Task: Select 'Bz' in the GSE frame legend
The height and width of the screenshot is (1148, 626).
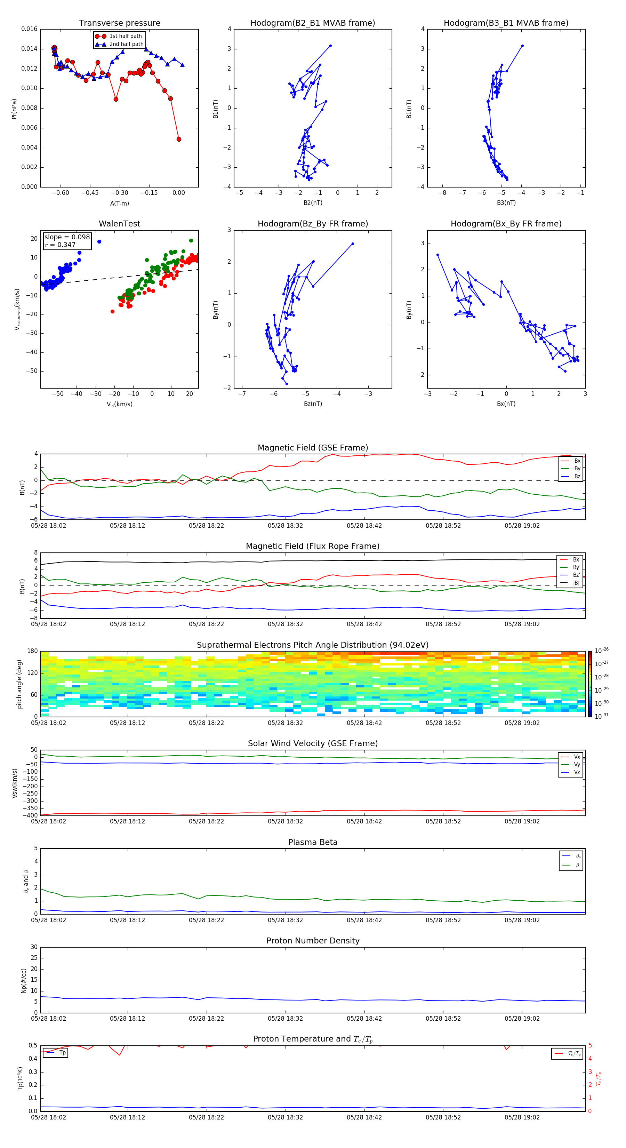Action: pos(571,476)
